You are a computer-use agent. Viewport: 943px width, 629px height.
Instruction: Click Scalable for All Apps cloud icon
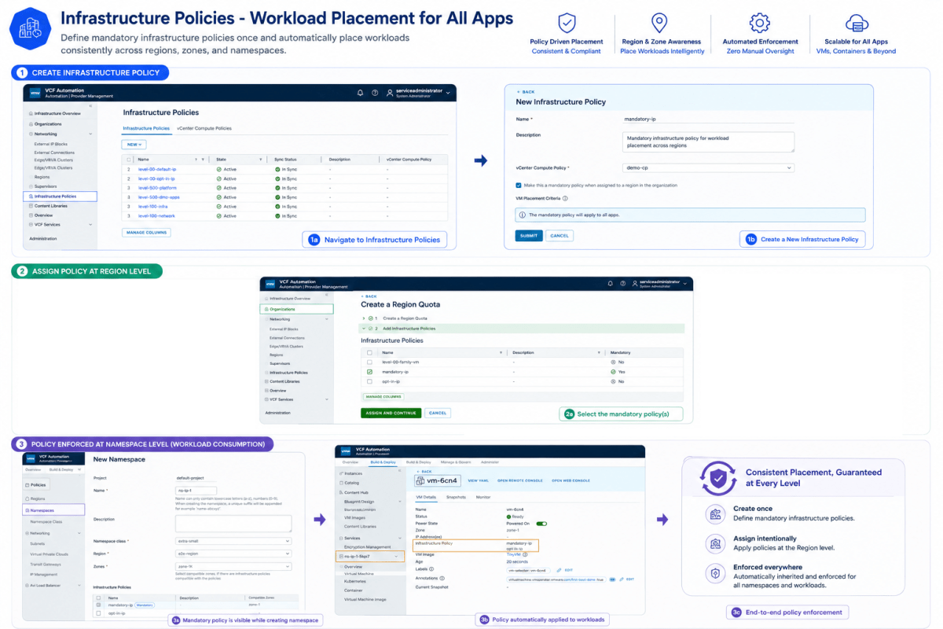click(x=857, y=23)
